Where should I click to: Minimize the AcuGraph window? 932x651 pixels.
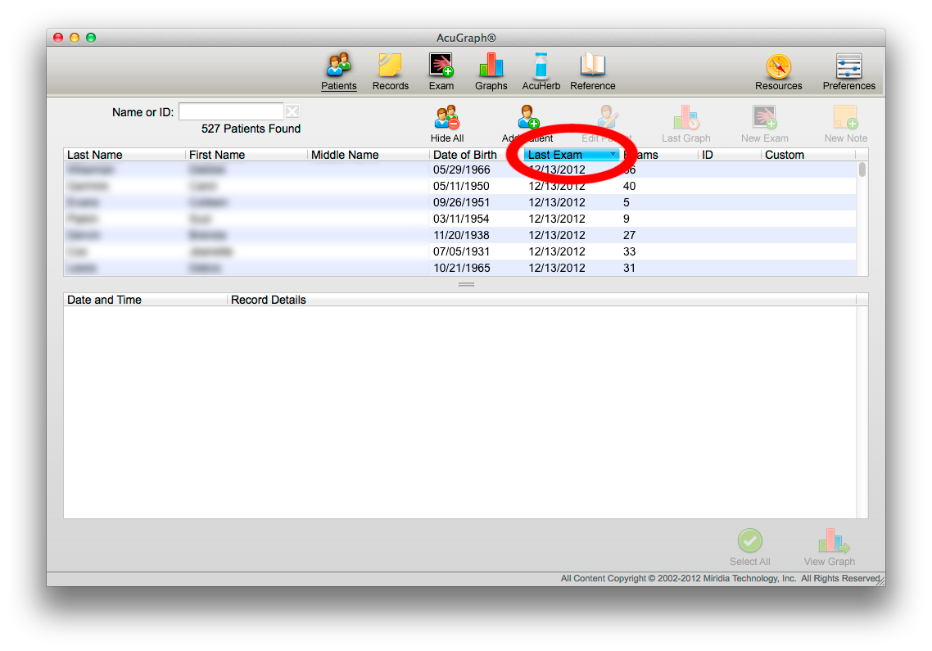[x=75, y=38]
